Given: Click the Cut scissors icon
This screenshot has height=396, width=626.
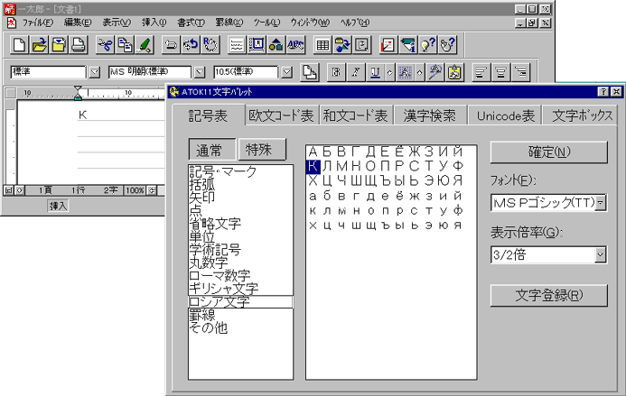Looking at the screenshot, I should tap(105, 43).
